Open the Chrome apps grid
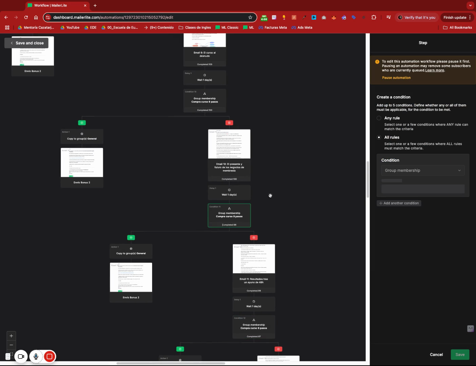The width and height of the screenshot is (476, 366). coord(7,27)
